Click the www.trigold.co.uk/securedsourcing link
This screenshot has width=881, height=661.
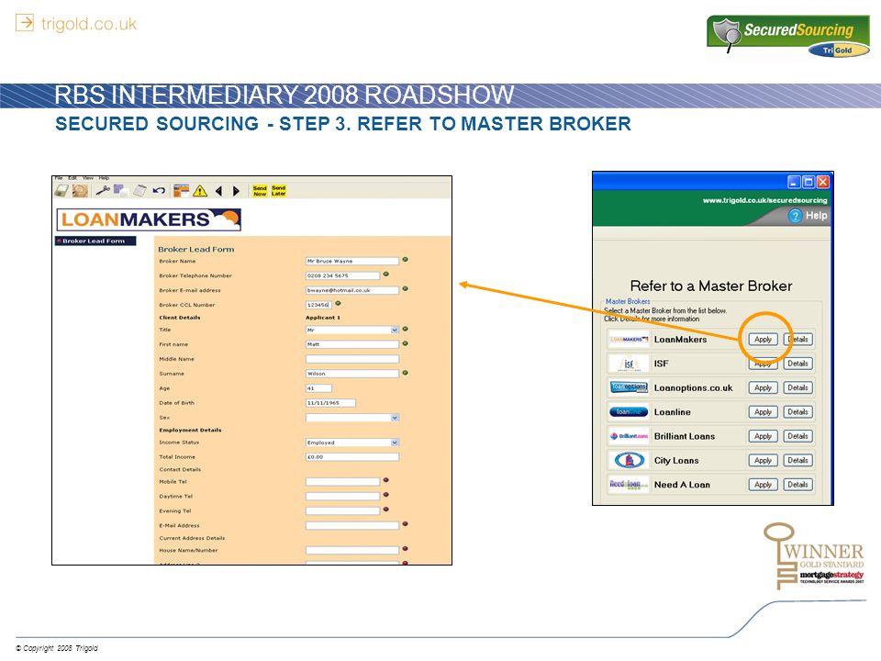764,200
